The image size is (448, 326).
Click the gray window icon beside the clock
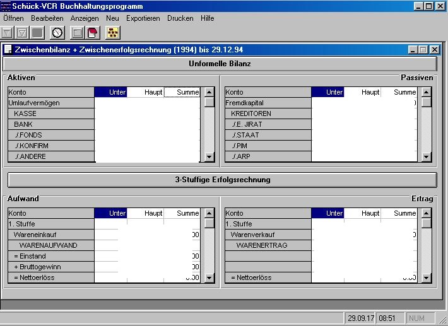coord(78,32)
